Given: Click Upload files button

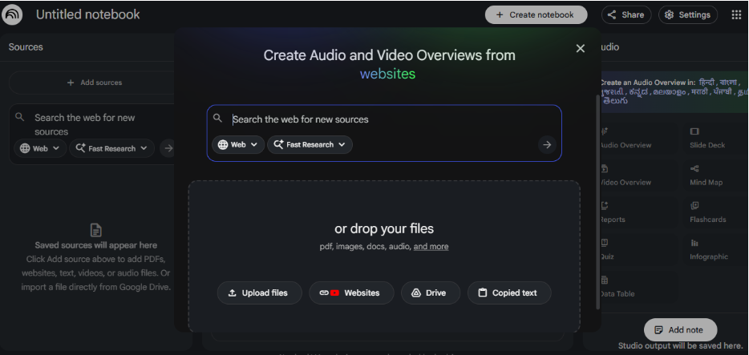Looking at the screenshot, I should click(x=259, y=293).
